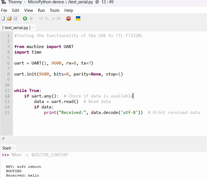Click the shell output 'Received: hello'
Viewport: 207px width, 179px height.
click(23, 175)
